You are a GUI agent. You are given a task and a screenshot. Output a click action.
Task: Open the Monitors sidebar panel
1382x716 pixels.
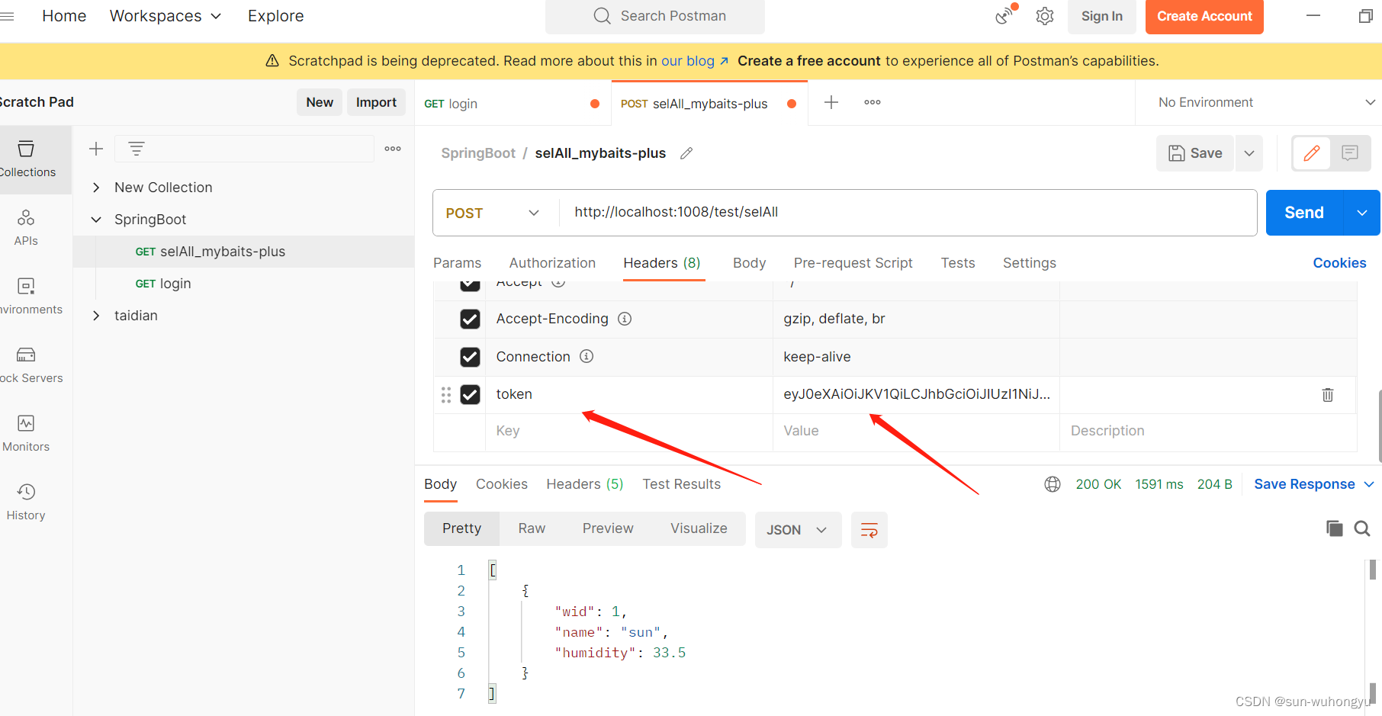(x=26, y=434)
